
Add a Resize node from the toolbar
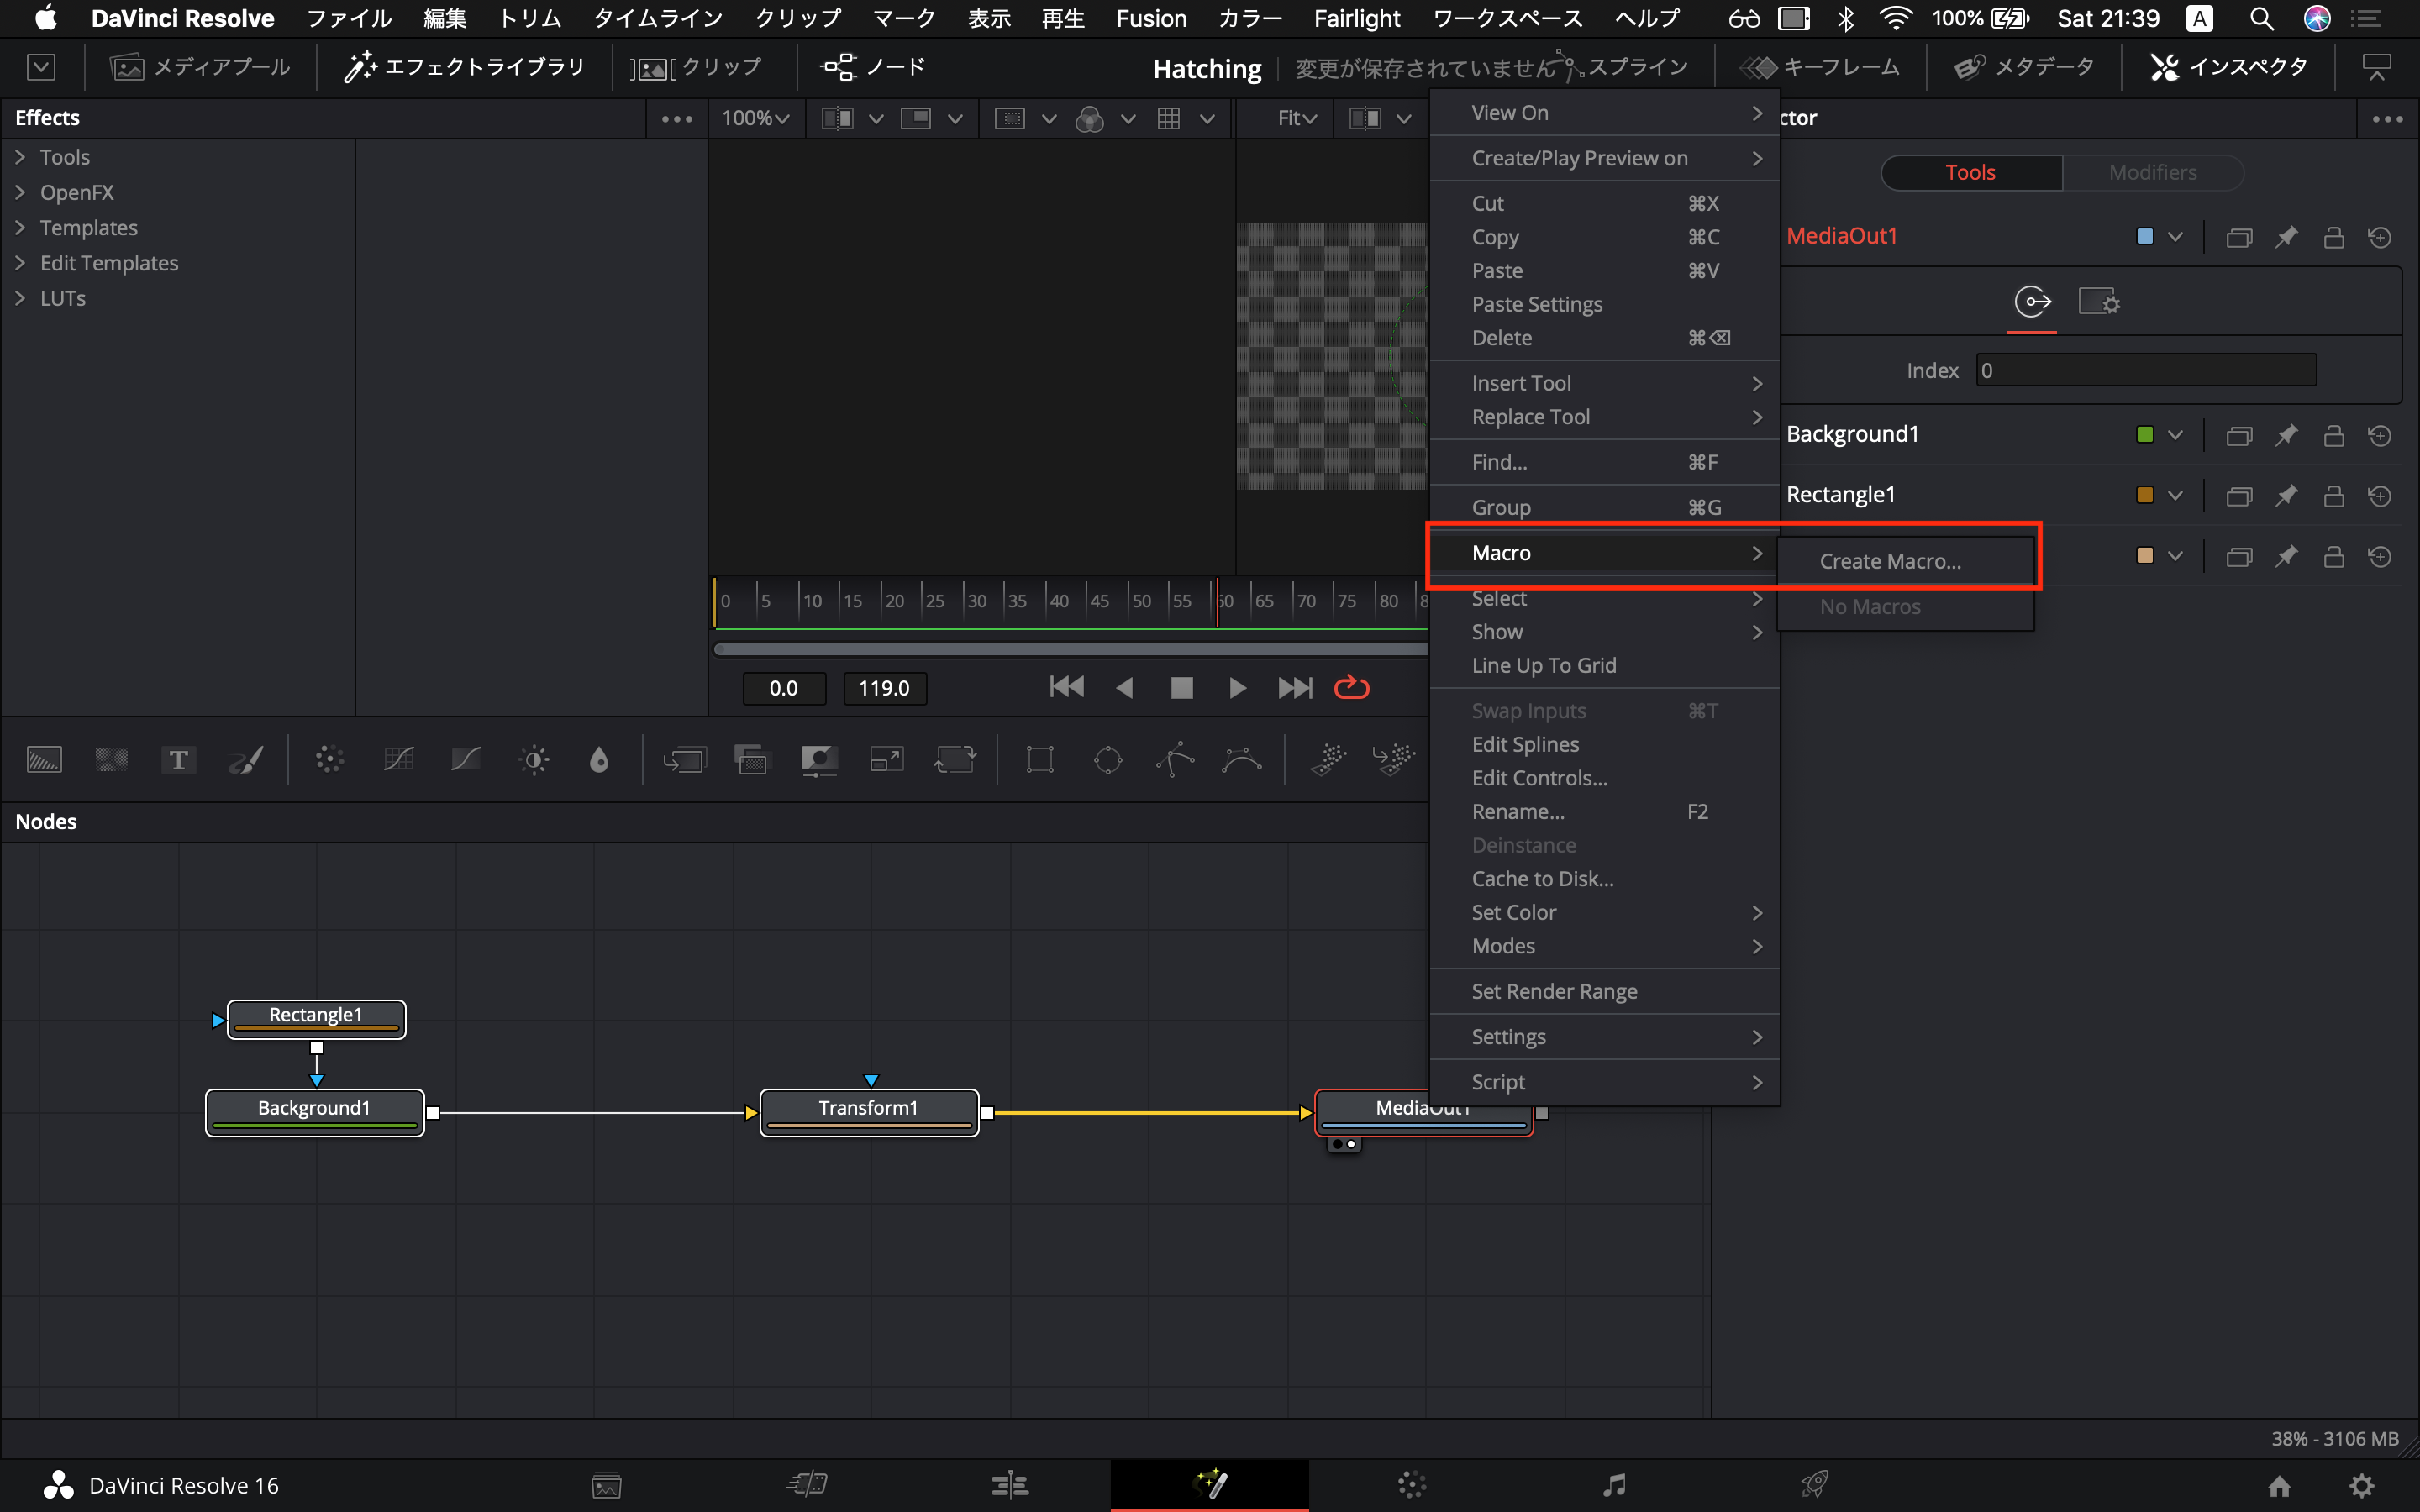[x=887, y=760]
